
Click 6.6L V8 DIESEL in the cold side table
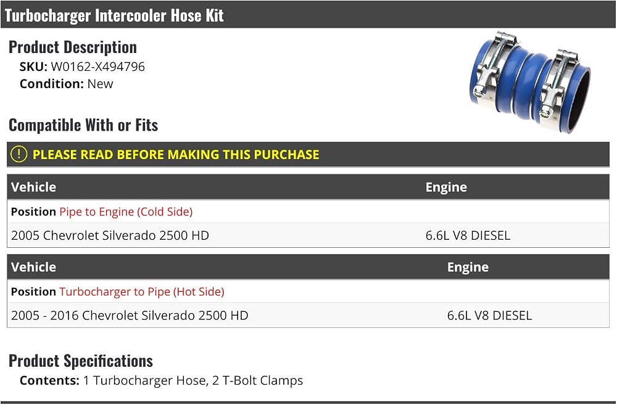point(468,235)
